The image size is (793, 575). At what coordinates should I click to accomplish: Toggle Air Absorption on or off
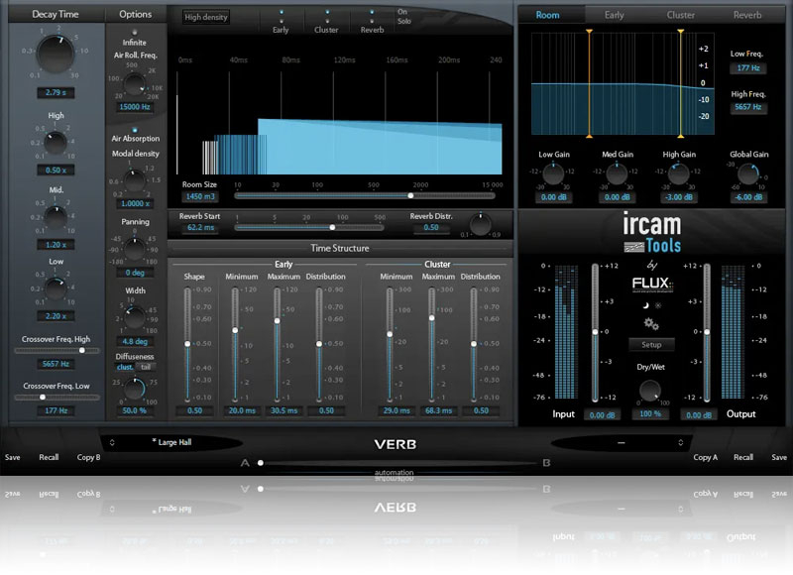(135, 130)
